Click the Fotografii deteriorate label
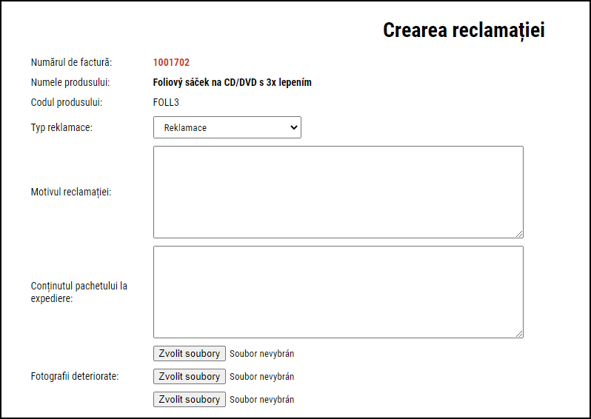This screenshot has width=591, height=419. (x=75, y=376)
